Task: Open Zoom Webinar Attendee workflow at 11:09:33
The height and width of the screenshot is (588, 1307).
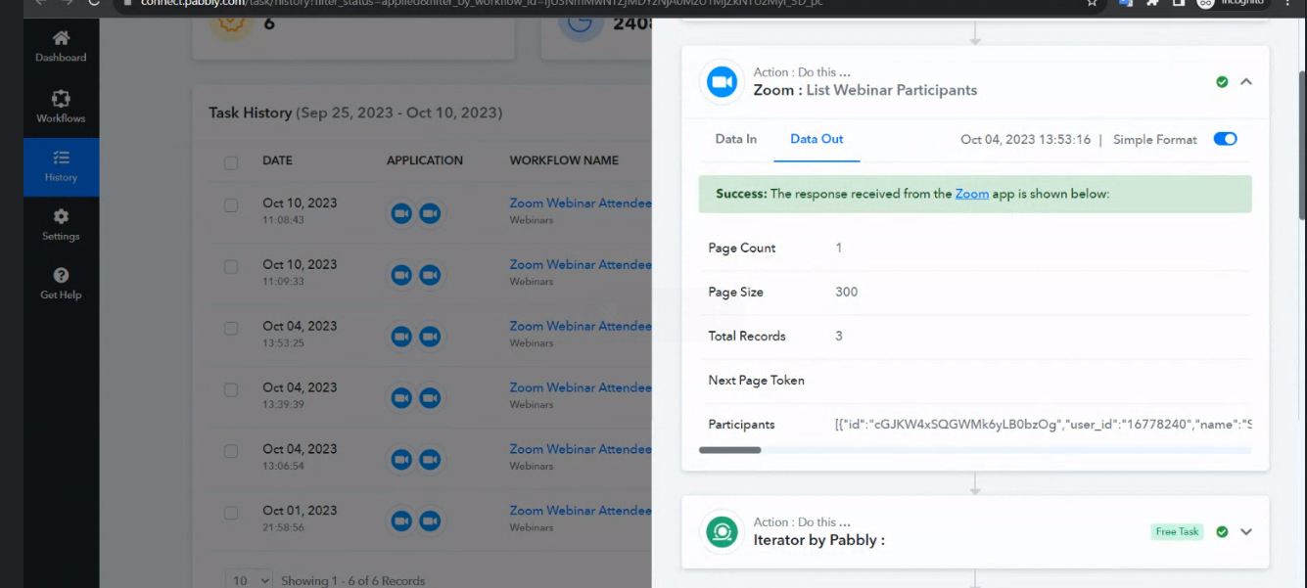Action: 581,265
